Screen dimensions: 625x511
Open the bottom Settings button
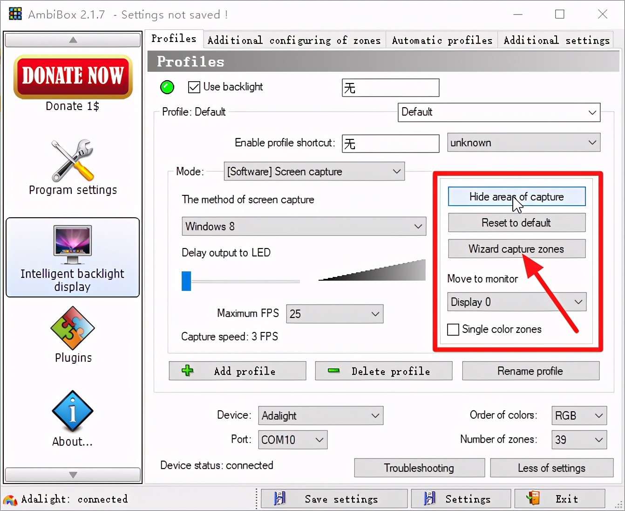click(x=461, y=499)
